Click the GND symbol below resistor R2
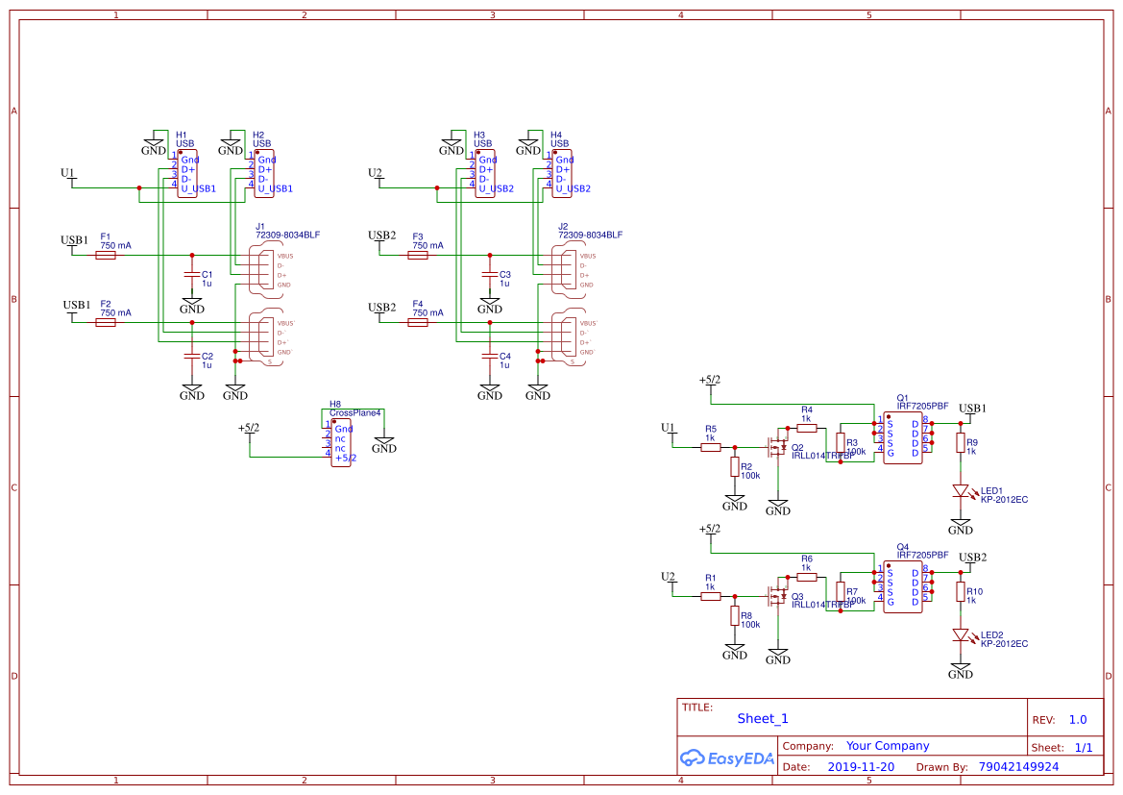 point(735,501)
